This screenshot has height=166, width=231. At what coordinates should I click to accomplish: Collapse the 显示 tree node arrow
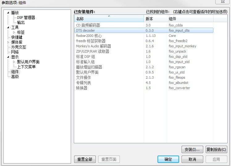(8, 57)
